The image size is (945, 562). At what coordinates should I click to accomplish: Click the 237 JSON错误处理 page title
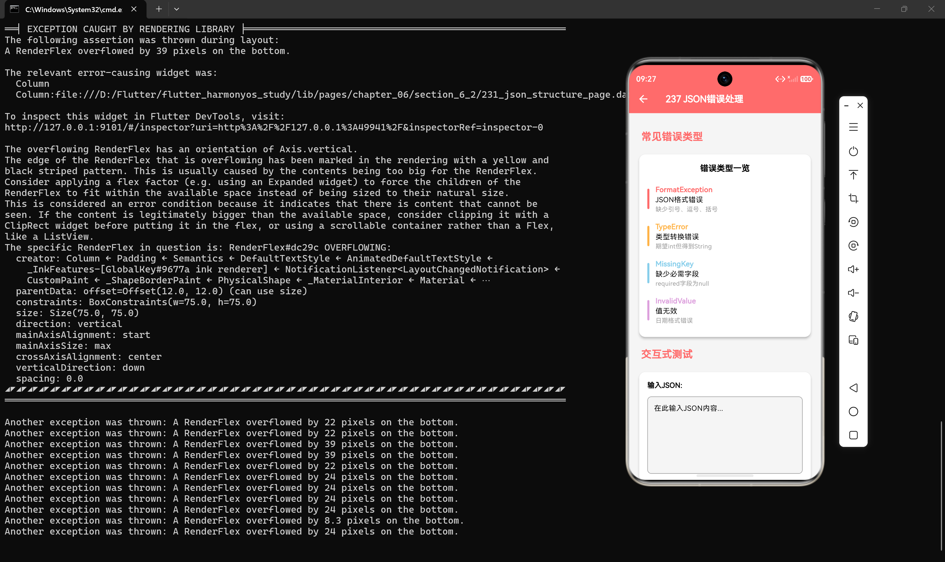[704, 99]
